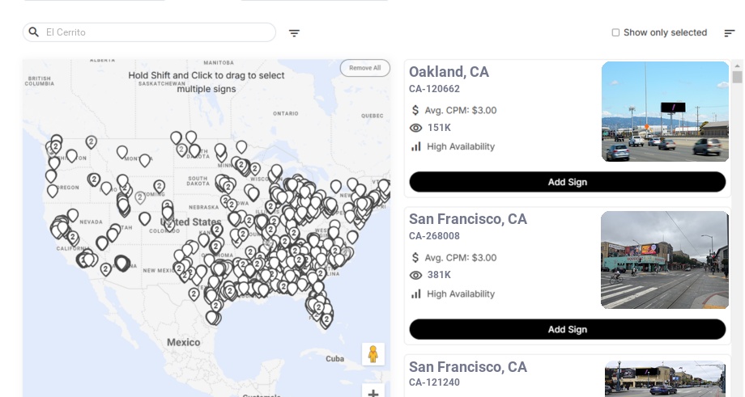
Task: Click Remove All on the map
Action: point(364,68)
